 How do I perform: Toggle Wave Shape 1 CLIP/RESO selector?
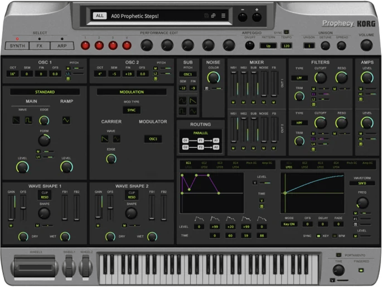pos(45,195)
